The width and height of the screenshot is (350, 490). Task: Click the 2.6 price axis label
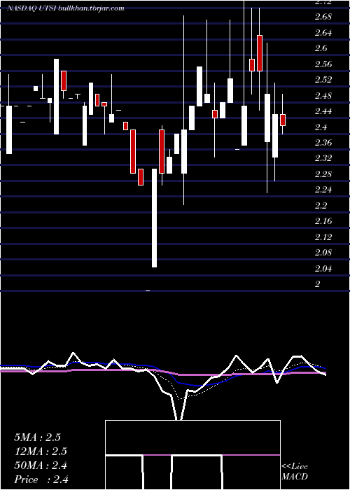tap(321, 48)
